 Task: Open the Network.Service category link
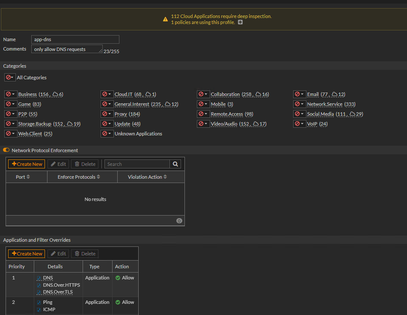(x=324, y=104)
